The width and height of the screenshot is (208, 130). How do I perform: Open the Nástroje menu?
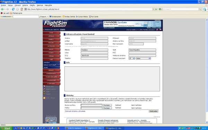coord(40,5)
